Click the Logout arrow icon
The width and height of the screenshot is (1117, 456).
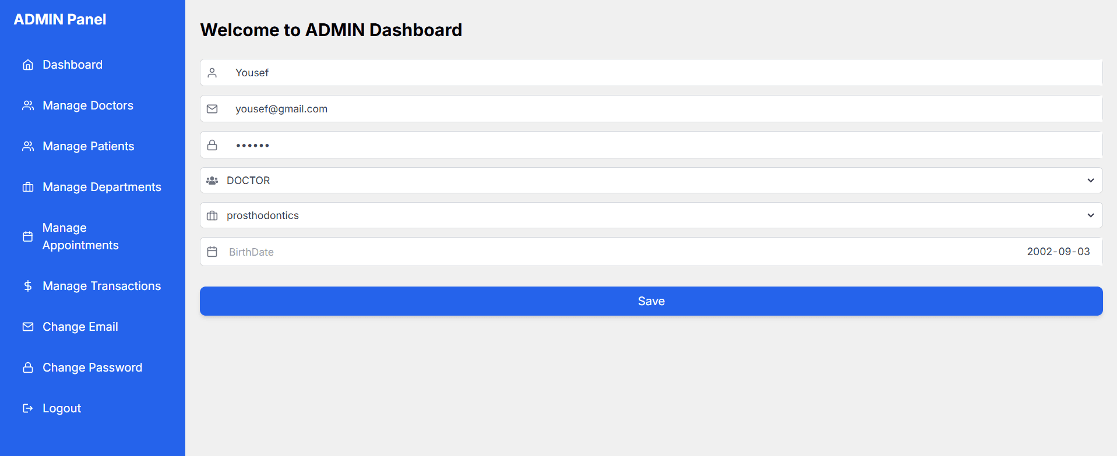click(x=28, y=408)
